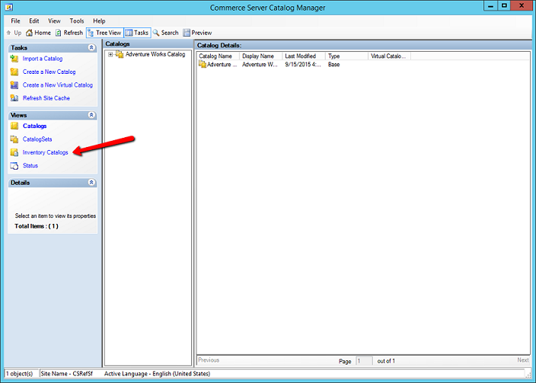Collapse the Tasks panel section

pyautogui.click(x=92, y=47)
